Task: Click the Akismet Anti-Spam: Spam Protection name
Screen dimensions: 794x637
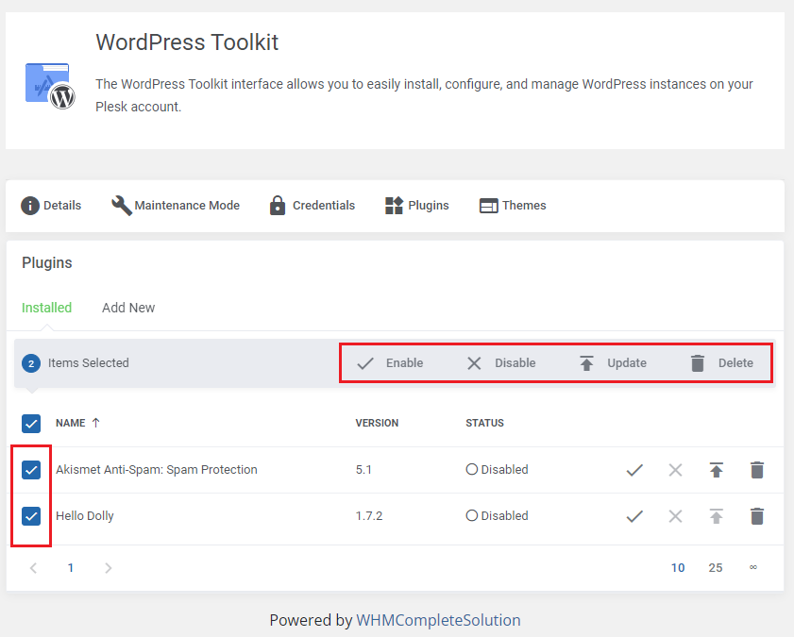Action: pyautogui.click(x=157, y=470)
